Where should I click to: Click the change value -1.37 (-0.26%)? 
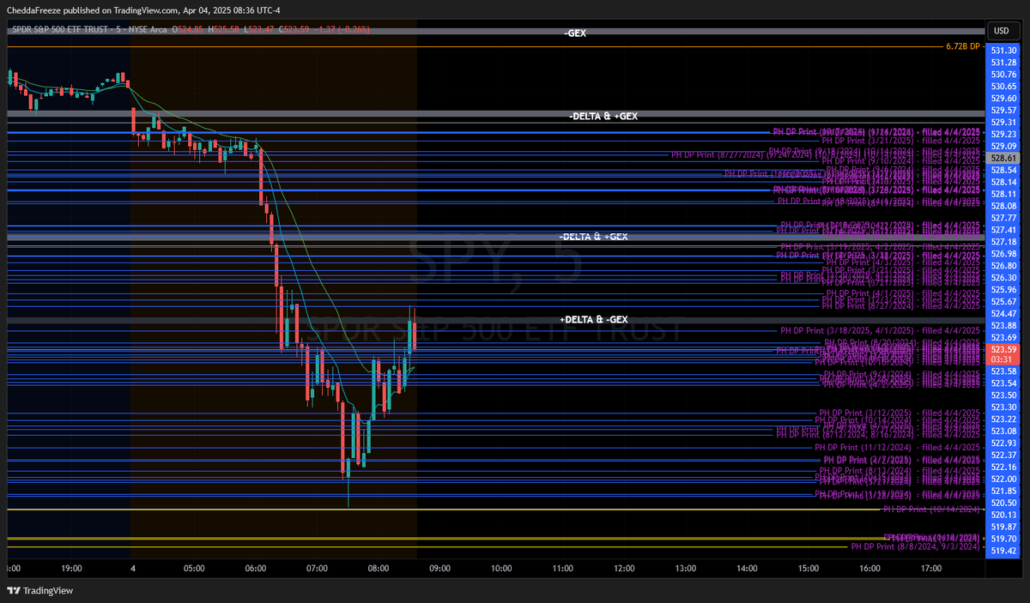click(343, 29)
